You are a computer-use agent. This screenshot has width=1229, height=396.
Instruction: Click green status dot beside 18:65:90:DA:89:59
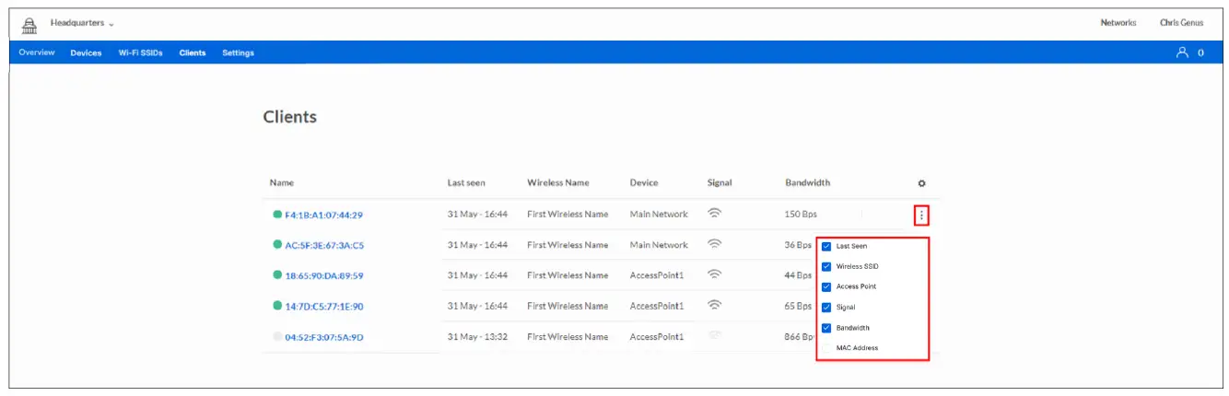(277, 275)
